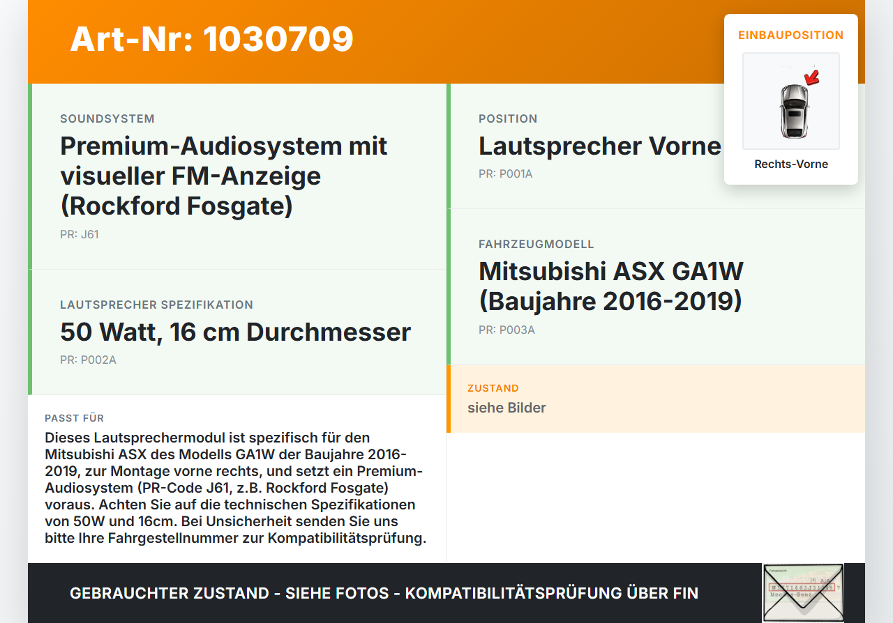Click the "GEBRAUCHTER ZUSTAND" footer banner text

coord(384,593)
